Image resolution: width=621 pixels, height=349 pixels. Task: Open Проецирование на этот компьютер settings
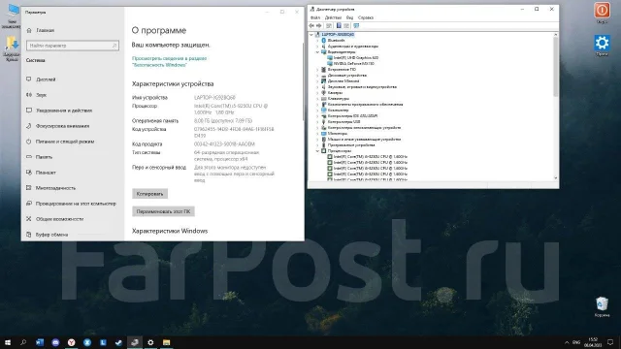(x=76, y=204)
